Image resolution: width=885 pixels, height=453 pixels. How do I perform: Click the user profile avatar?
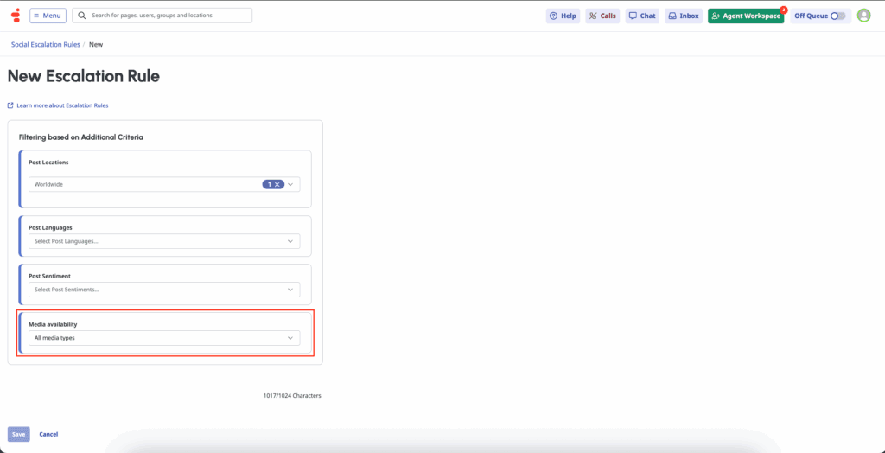tap(863, 16)
